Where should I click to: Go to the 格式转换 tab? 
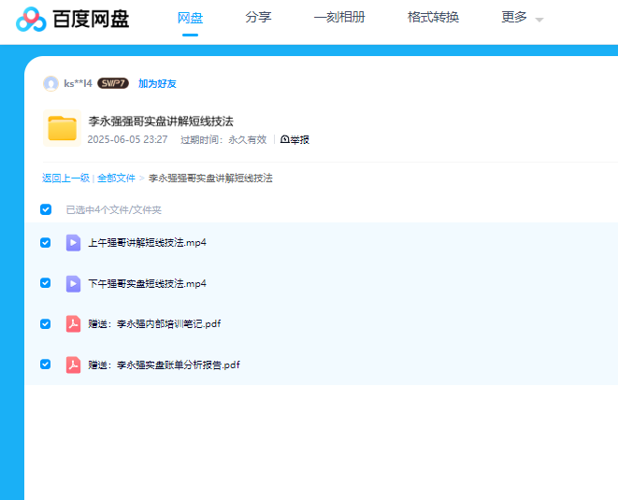click(433, 17)
